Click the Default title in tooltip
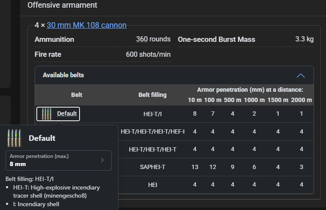The height and width of the screenshot is (210, 326). pos(42,138)
